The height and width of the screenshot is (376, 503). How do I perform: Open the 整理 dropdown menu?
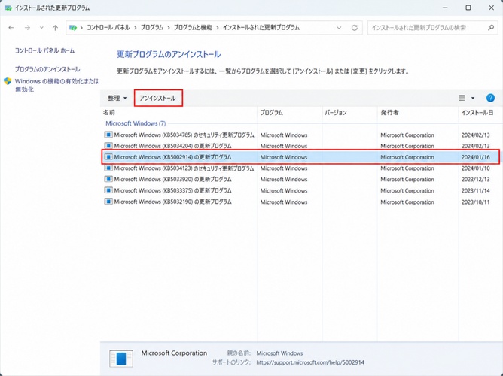pos(117,98)
